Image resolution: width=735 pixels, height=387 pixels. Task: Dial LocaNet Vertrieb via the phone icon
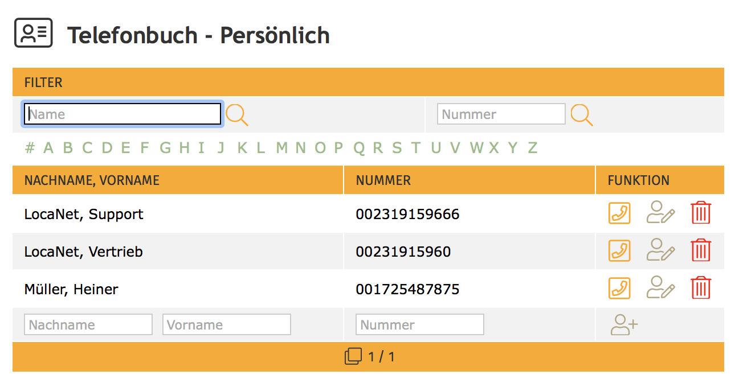pyautogui.click(x=619, y=251)
